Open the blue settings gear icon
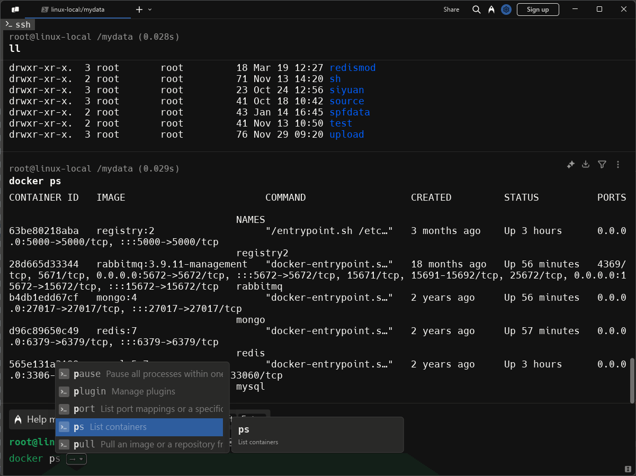This screenshot has height=476, width=636. (x=506, y=10)
